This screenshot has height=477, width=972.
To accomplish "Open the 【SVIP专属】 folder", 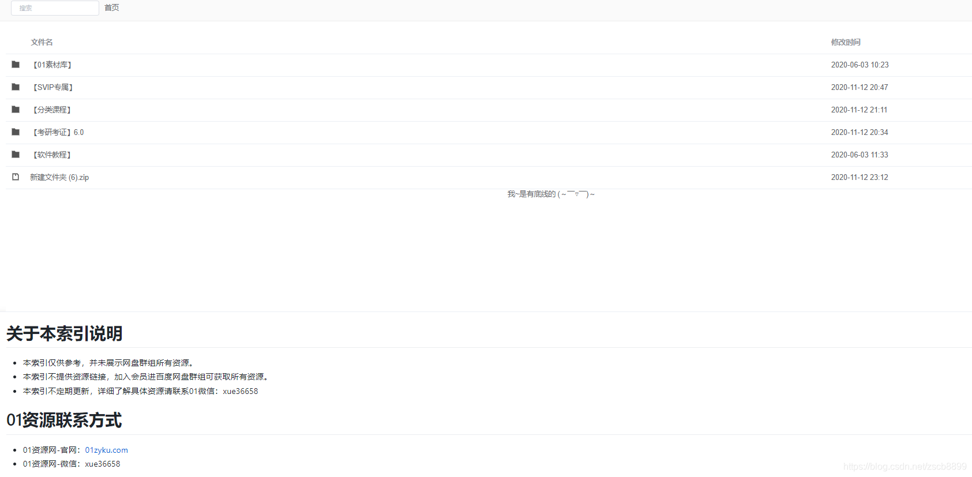I will tap(52, 87).
